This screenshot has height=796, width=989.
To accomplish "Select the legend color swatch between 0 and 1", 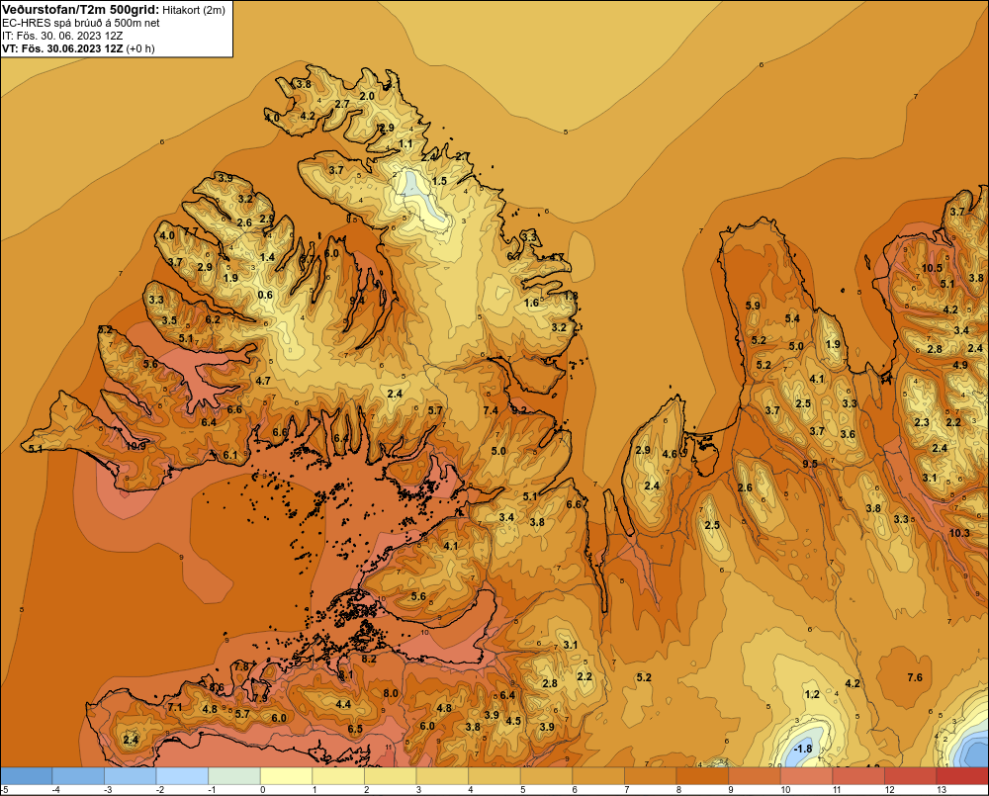I will 287,775.
